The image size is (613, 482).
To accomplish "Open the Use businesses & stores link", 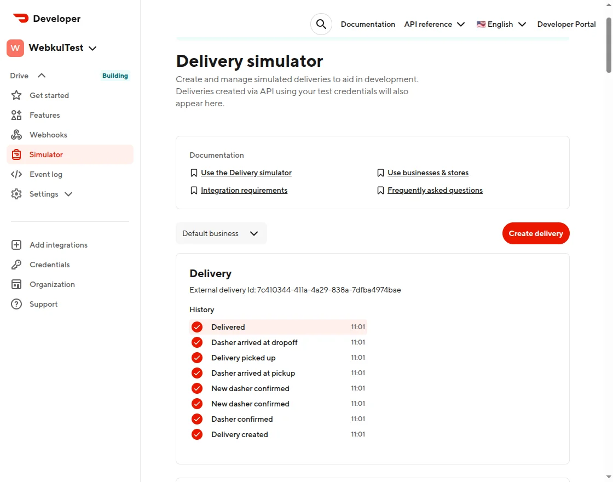I will click(428, 173).
